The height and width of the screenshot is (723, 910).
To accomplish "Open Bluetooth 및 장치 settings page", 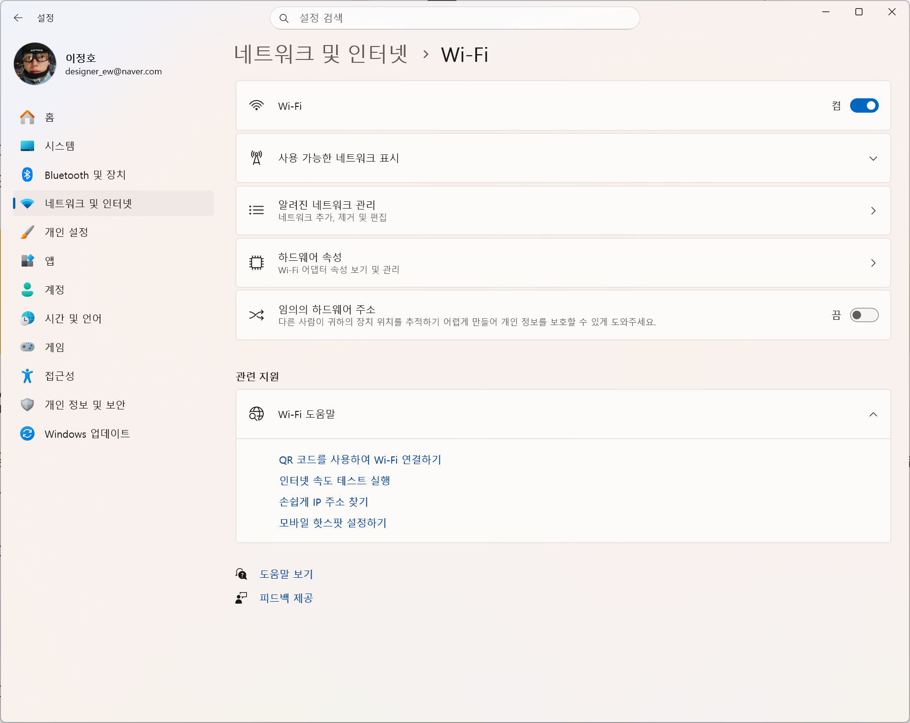I will pos(114,175).
